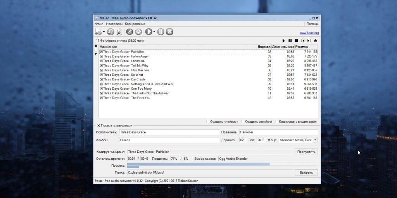Open the Помощь menu
Viewport: 397px width, 198px height.
tap(312, 24)
